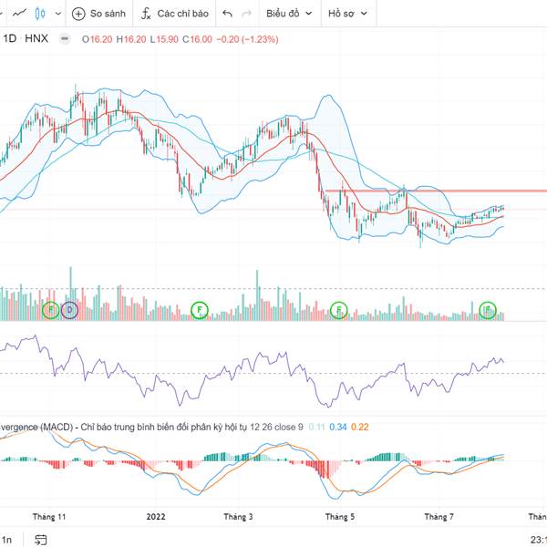
Task: Open Các chỉ báo indicators label
Action: click(x=182, y=14)
